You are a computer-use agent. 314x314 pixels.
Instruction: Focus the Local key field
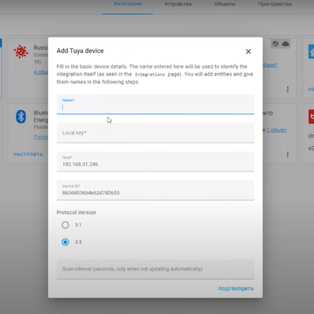coord(155,133)
